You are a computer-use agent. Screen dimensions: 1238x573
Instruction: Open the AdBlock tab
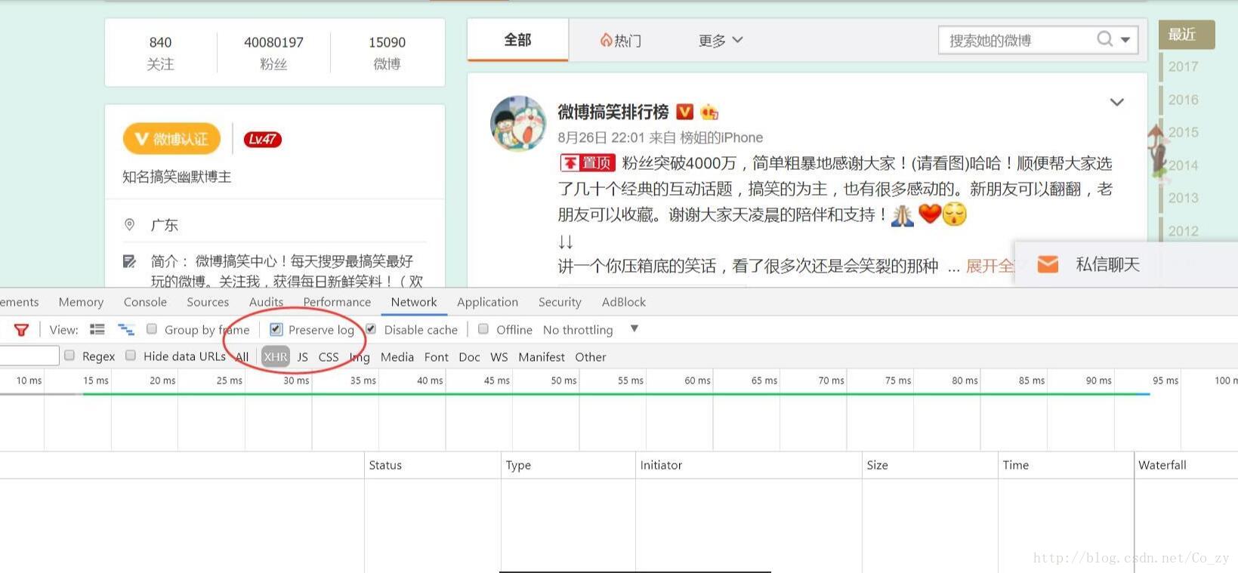click(624, 302)
